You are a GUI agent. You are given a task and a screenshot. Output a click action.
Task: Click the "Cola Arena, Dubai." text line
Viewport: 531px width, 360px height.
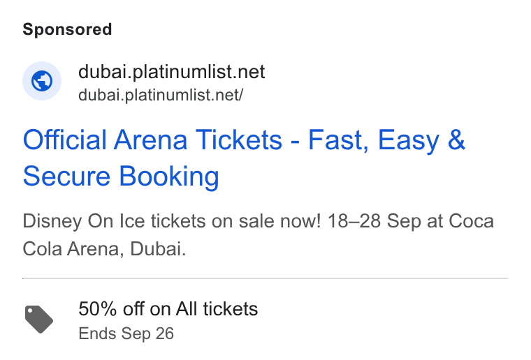(x=104, y=249)
